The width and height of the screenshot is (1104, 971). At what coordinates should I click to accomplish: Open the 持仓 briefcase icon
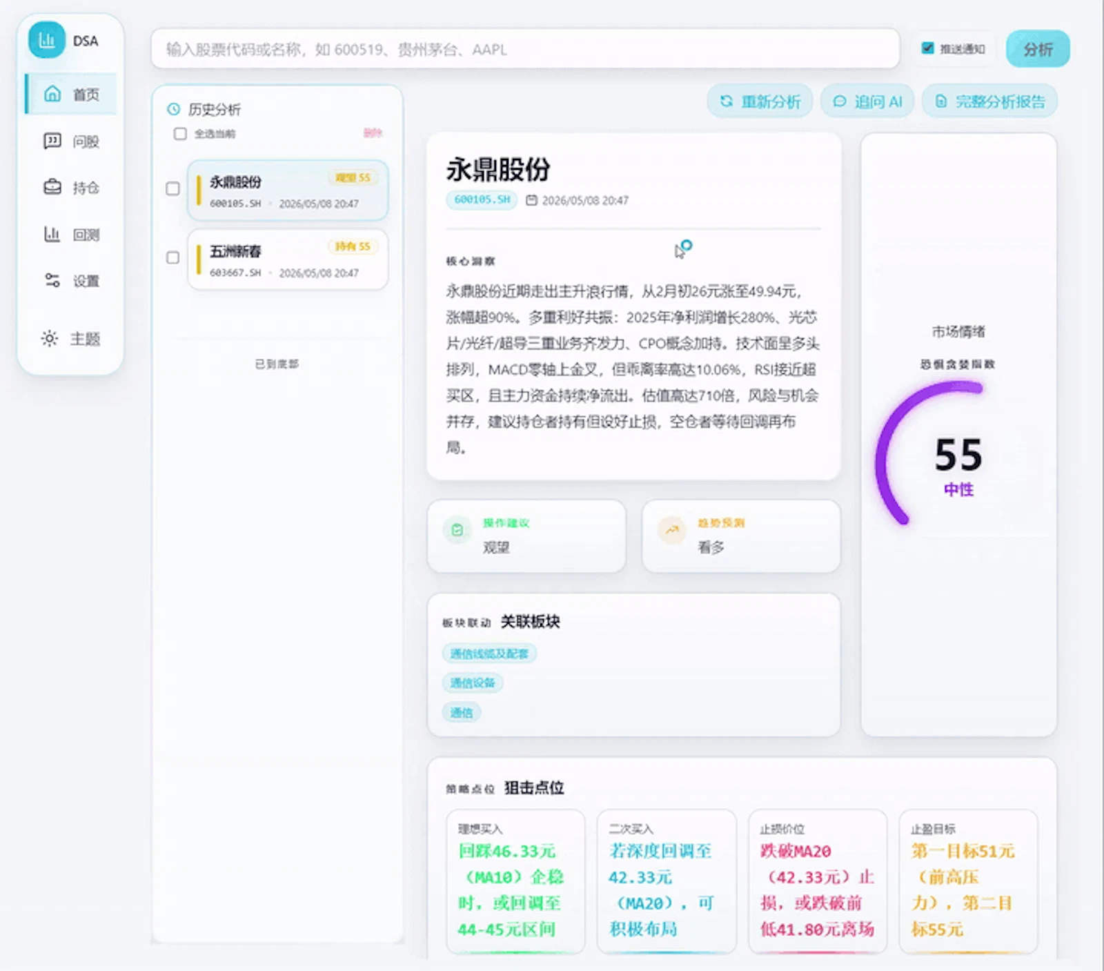coord(52,187)
